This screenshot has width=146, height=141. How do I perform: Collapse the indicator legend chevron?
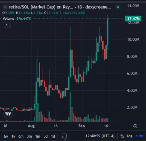coord(7,25)
